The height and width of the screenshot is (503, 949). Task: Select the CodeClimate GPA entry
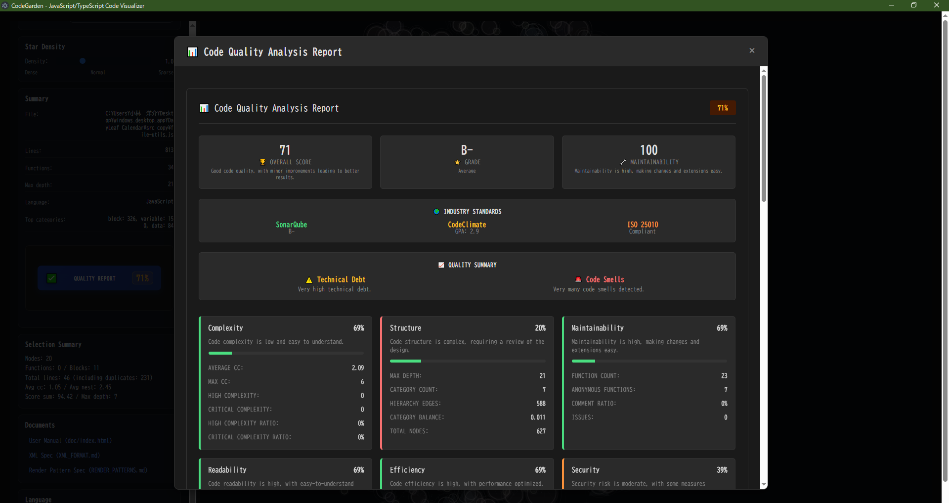coord(467,228)
